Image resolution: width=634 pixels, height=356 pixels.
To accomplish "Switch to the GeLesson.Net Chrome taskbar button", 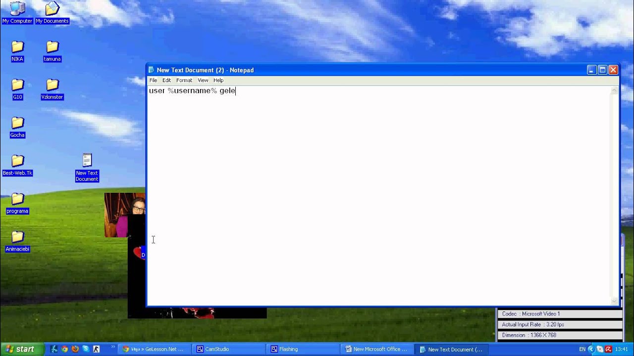I will [x=155, y=349].
